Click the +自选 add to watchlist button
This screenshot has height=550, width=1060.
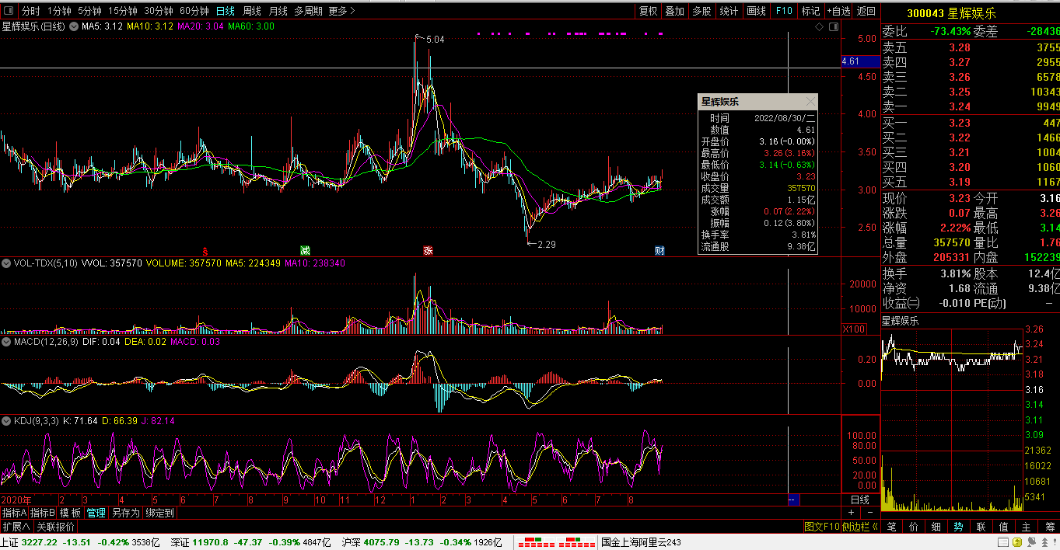click(838, 11)
